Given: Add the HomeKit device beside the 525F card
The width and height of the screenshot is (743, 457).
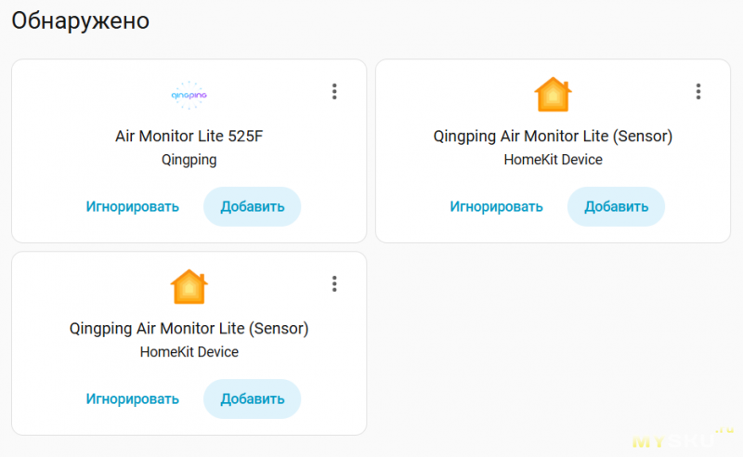Looking at the screenshot, I should (x=616, y=206).
